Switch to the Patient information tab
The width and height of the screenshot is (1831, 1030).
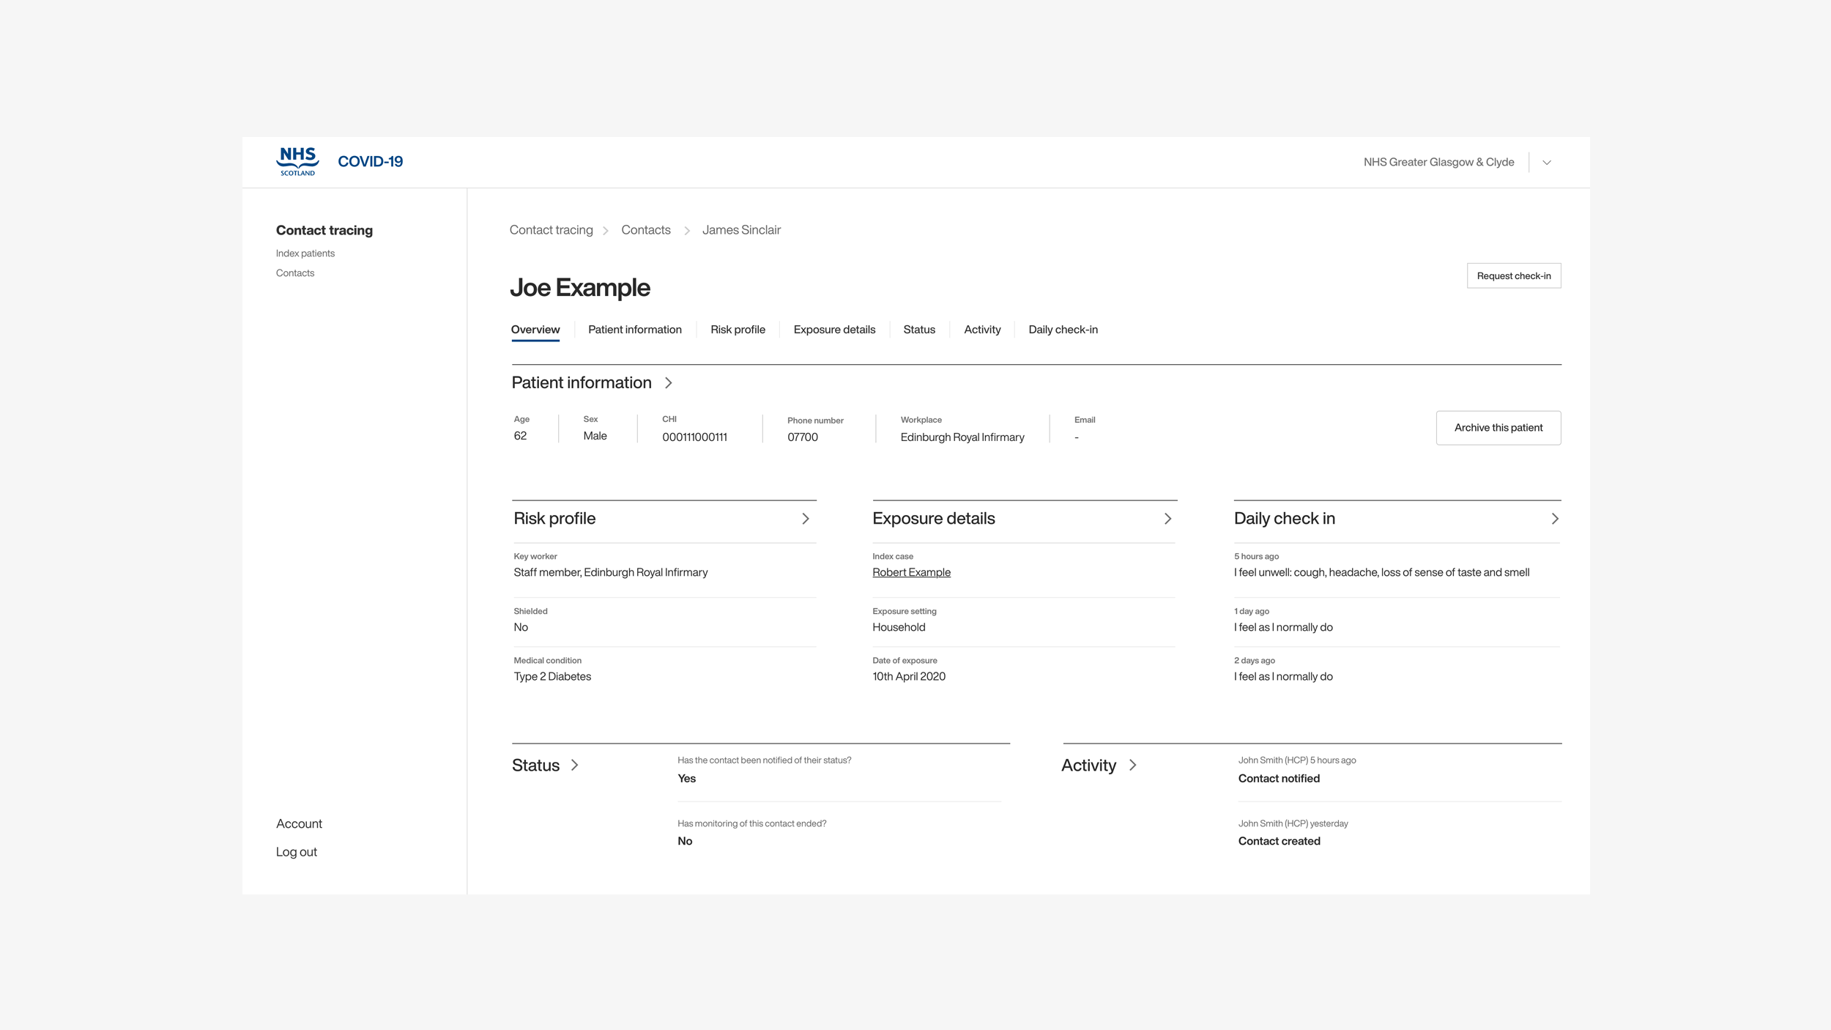click(x=634, y=330)
